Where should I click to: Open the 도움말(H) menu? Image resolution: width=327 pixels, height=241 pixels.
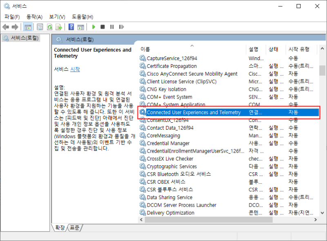tap(83, 17)
